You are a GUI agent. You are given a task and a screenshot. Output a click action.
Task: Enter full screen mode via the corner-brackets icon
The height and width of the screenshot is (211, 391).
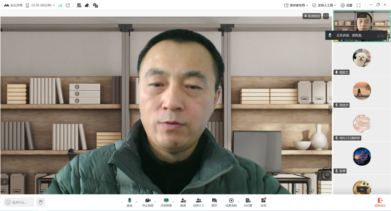click(358, 5)
